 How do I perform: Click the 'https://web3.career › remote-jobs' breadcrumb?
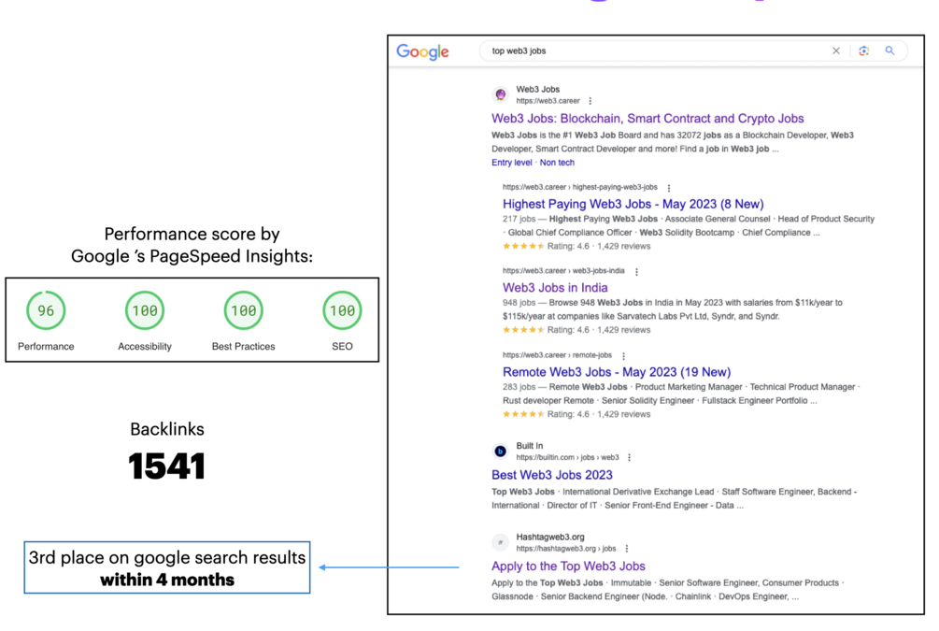[557, 354]
